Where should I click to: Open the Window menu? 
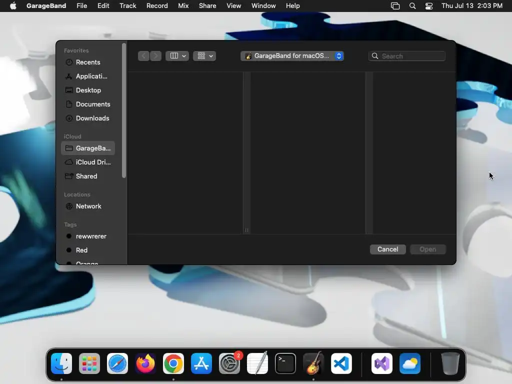[263, 6]
